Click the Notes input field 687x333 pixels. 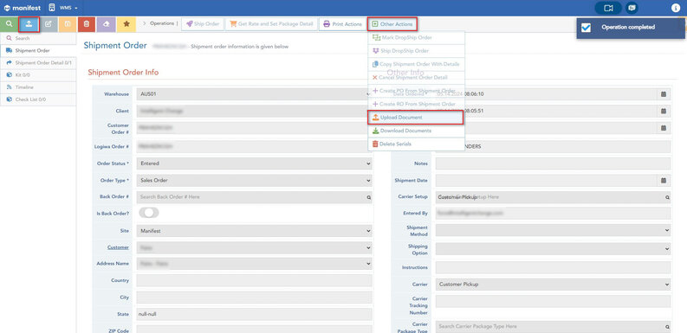[x=553, y=163]
